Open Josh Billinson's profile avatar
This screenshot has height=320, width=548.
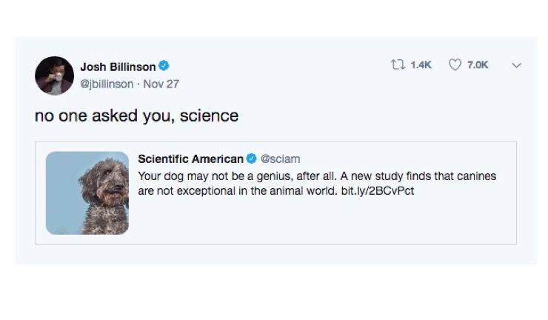pyautogui.click(x=53, y=75)
